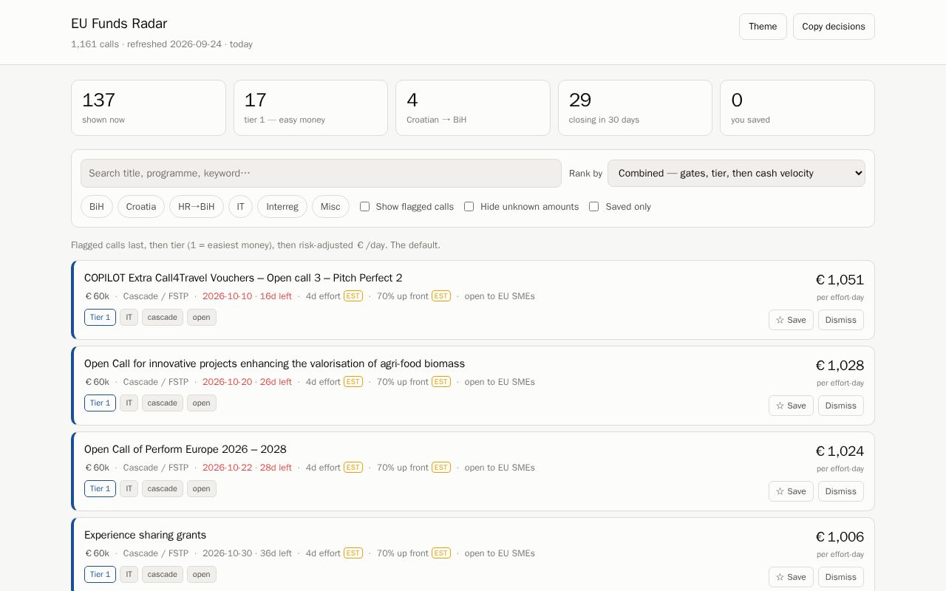The height and width of the screenshot is (591, 946).
Task: Click the 2026-10-22 · 28d left deadline
Action: pos(247,468)
